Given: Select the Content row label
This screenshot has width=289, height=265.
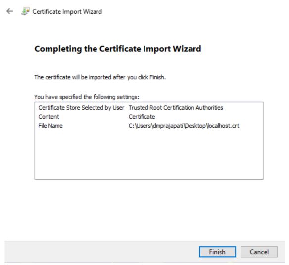Looking at the screenshot, I should pos(48,117).
